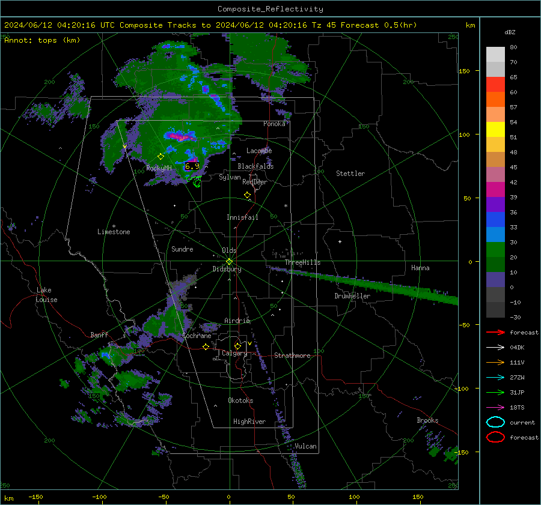The image size is (541, 505).
Task: Click the green 31JP arrow legend icon
Action: click(495, 392)
